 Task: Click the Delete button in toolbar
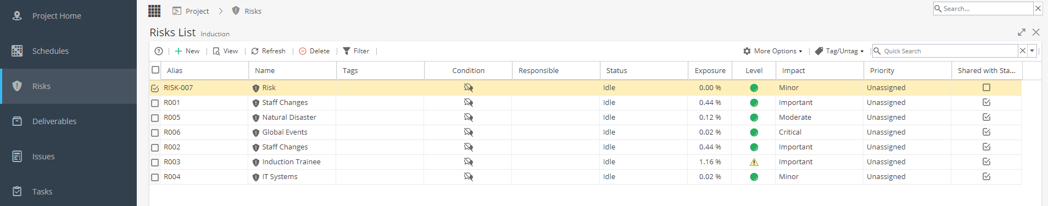tap(314, 51)
